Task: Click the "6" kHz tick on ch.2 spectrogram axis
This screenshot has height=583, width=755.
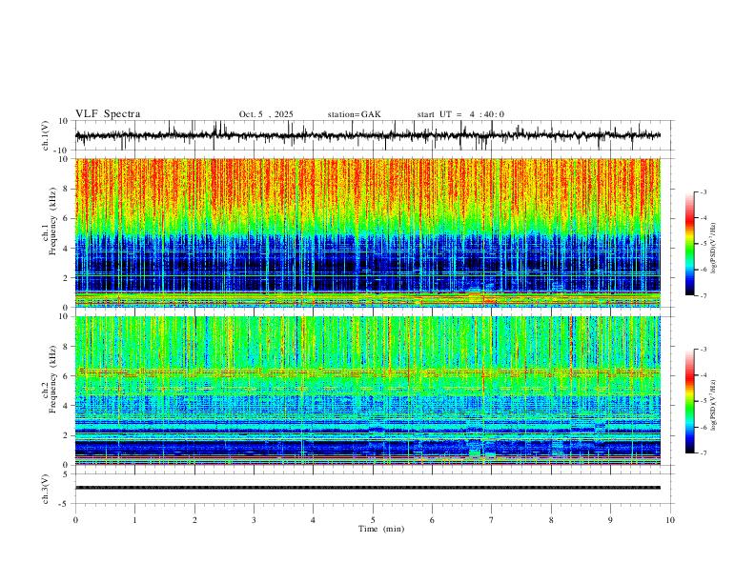Action: coord(67,375)
